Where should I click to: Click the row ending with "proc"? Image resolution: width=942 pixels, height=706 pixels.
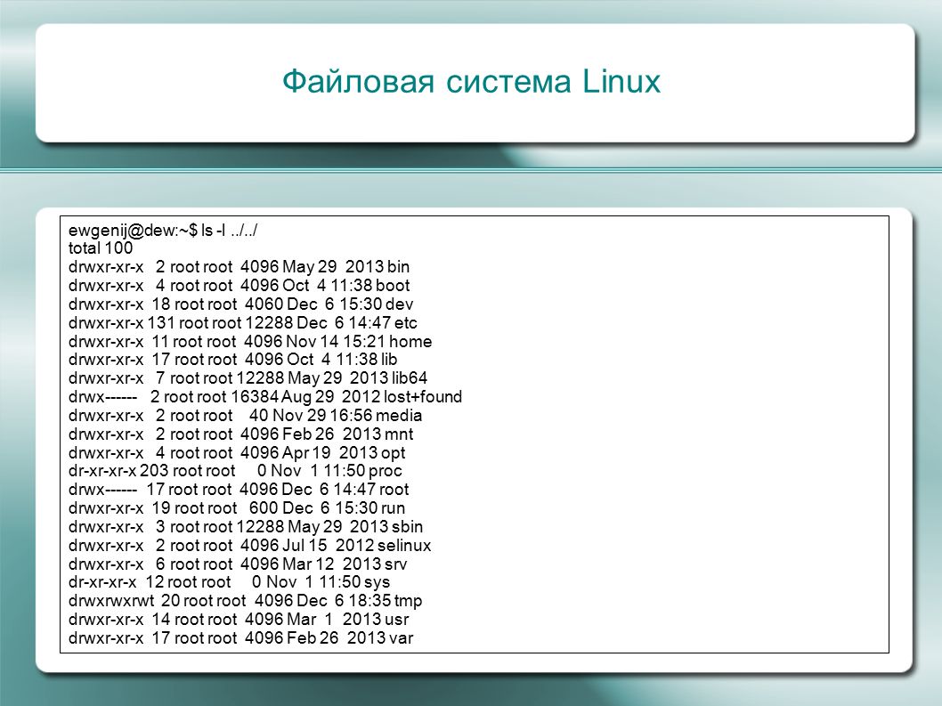click(x=235, y=470)
